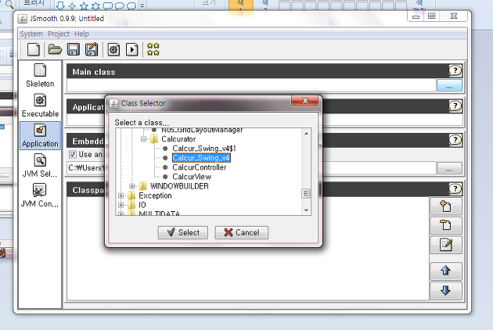This screenshot has height=330, width=493.
Task: Select the Exception folder label
Action: 155,195
